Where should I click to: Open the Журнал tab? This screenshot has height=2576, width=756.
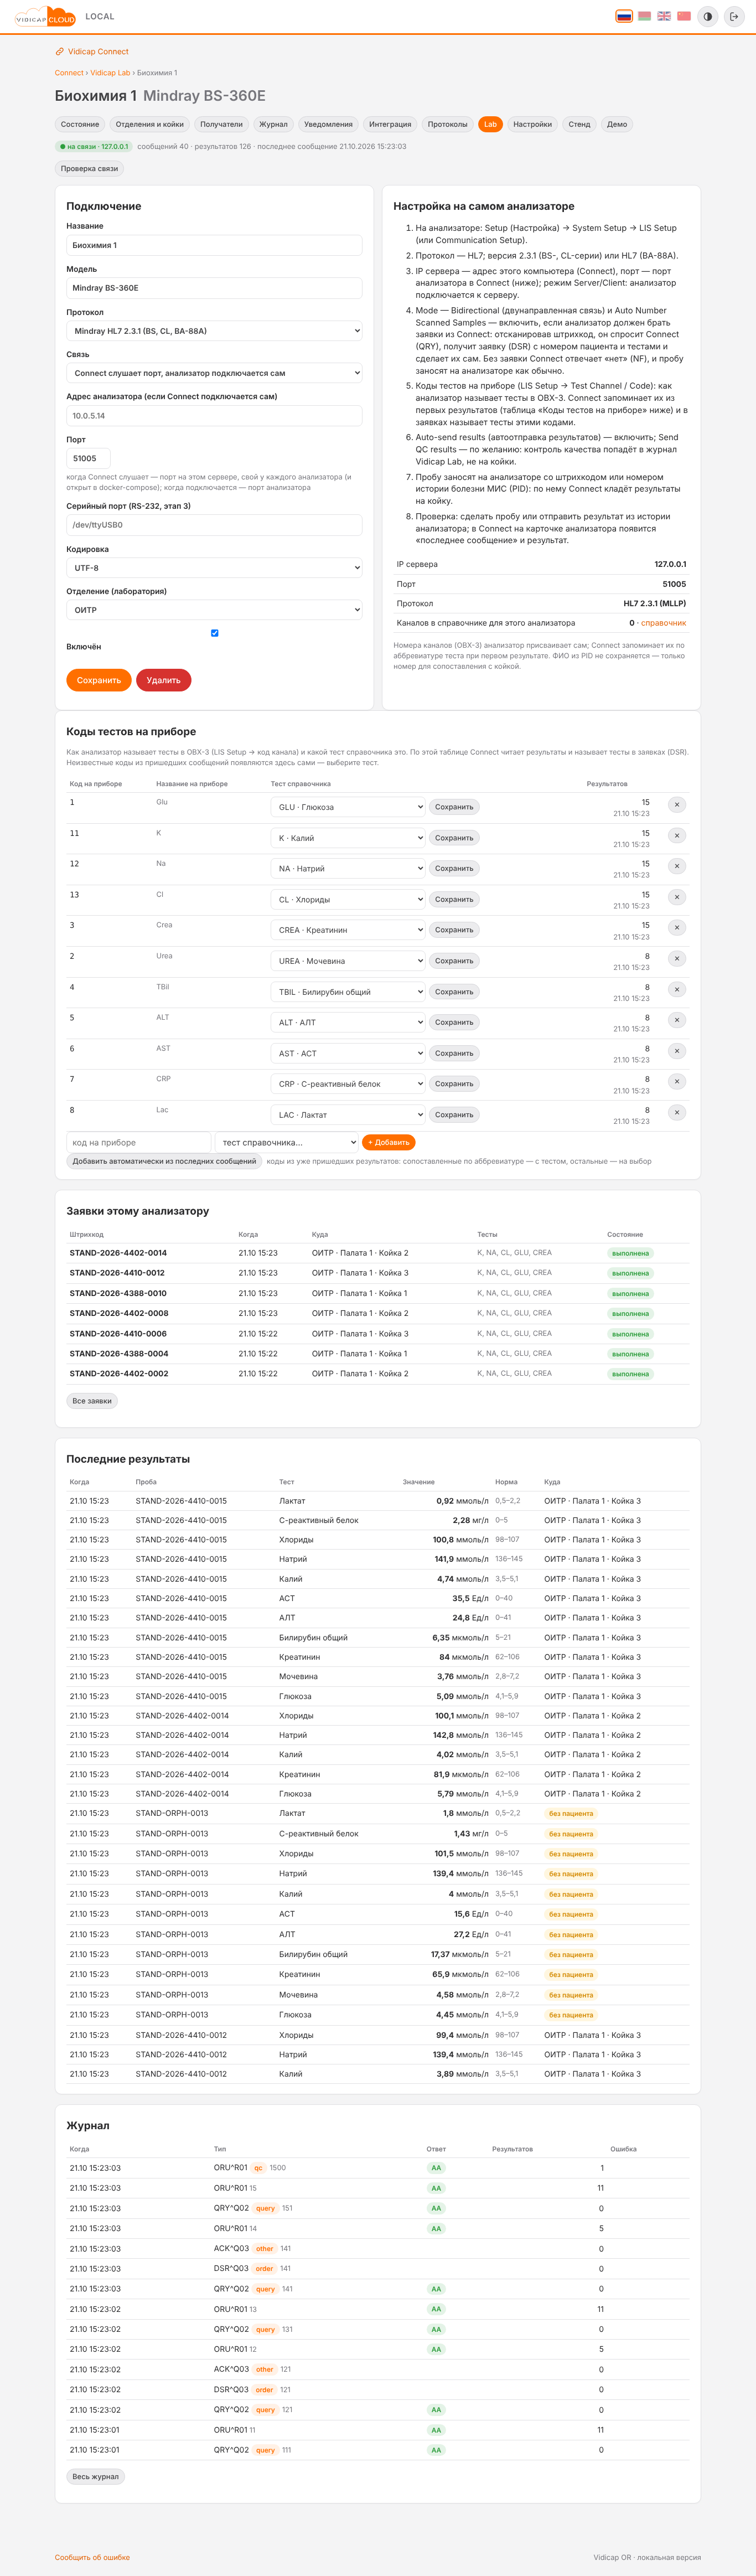coord(273,125)
